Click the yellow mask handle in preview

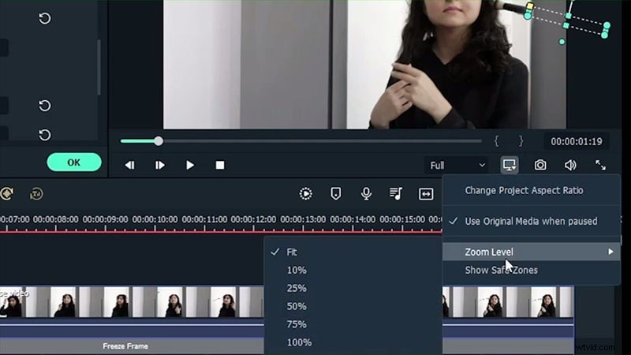tap(529, 6)
